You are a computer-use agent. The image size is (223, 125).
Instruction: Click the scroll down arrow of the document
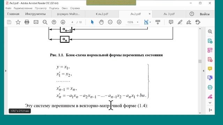(x=200, y=113)
